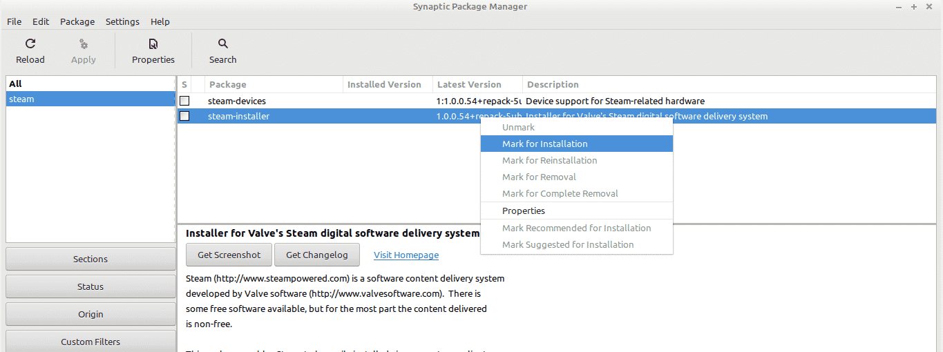Click the Sections filter button

91,259
